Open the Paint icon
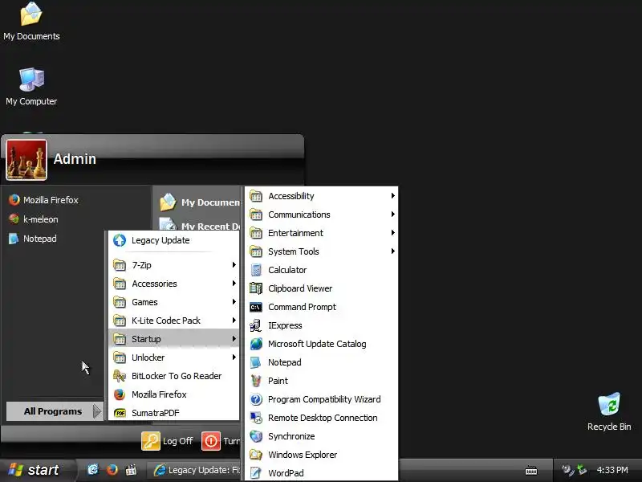Viewport: 642px width, 482px height. [256, 381]
